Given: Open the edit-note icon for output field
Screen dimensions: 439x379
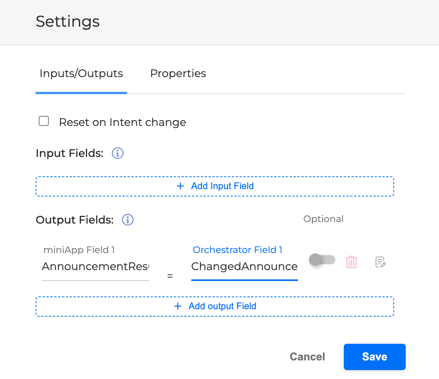Looking at the screenshot, I should coord(381,262).
